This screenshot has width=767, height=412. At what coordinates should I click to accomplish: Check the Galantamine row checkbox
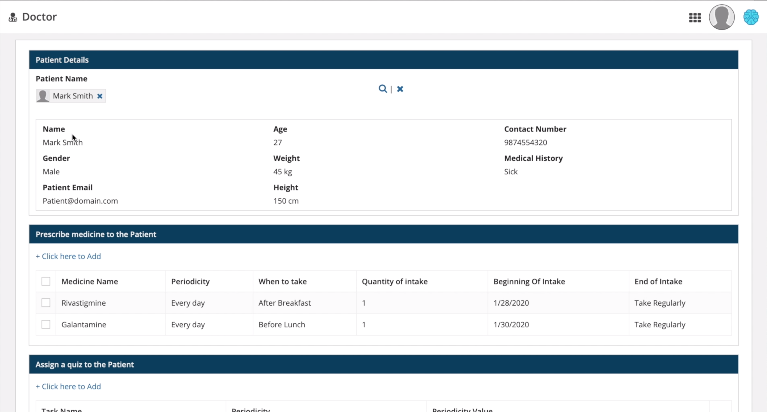click(x=46, y=324)
